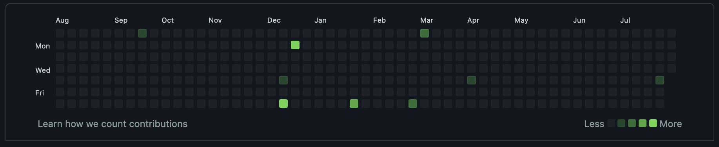Click the empty gray legend swatch beside Less
This screenshot has width=719, height=147.
[x=611, y=124]
